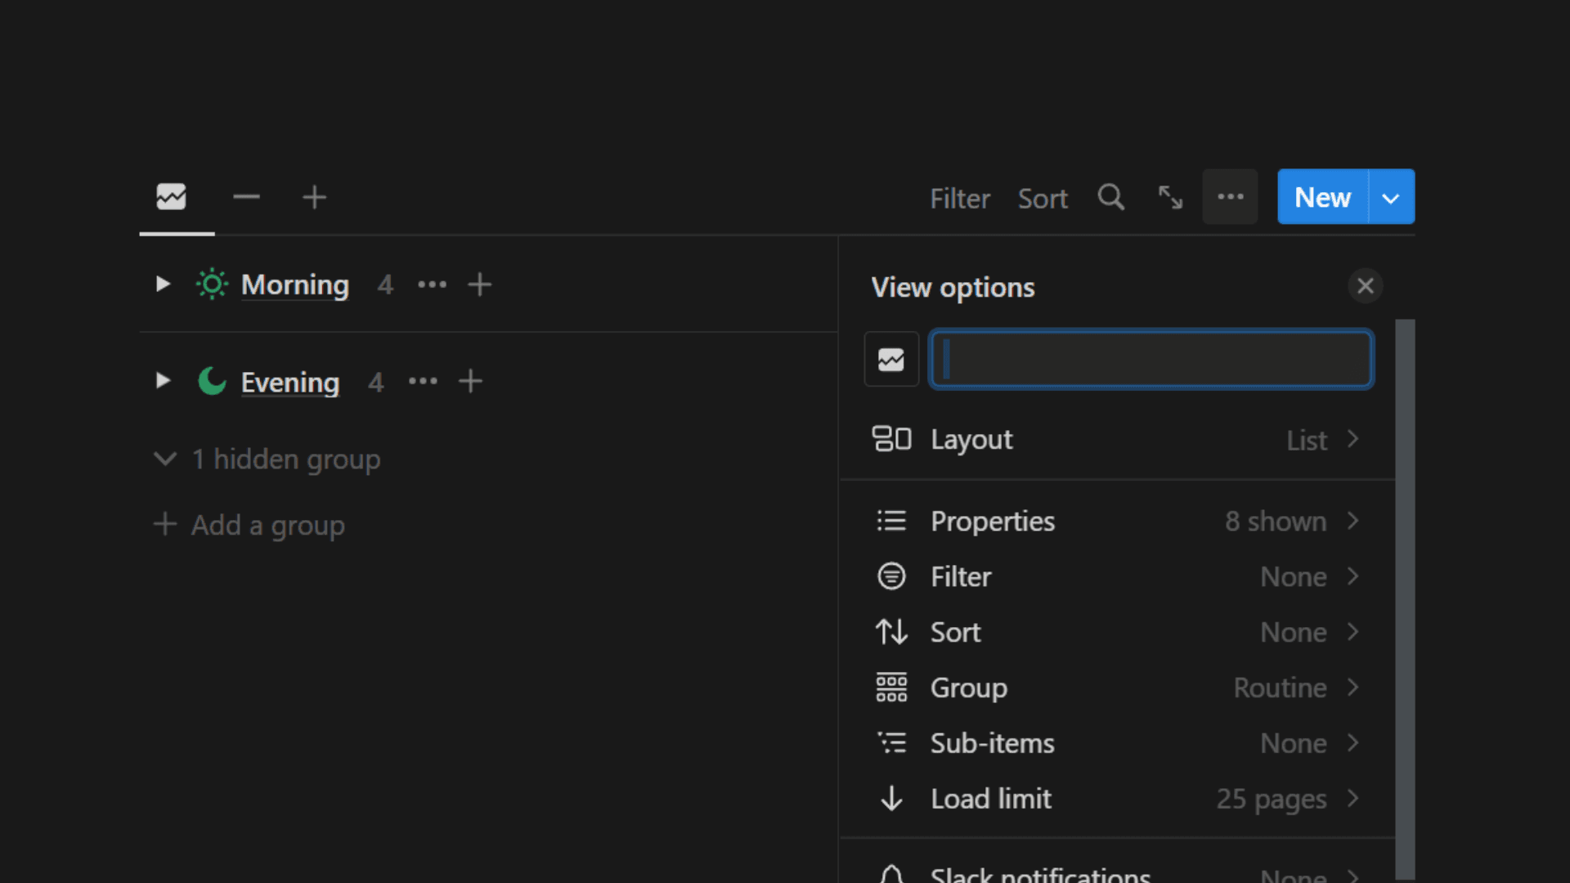Click the Load limit down-arrow icon

pyautogui.click(x=891, y=799)
